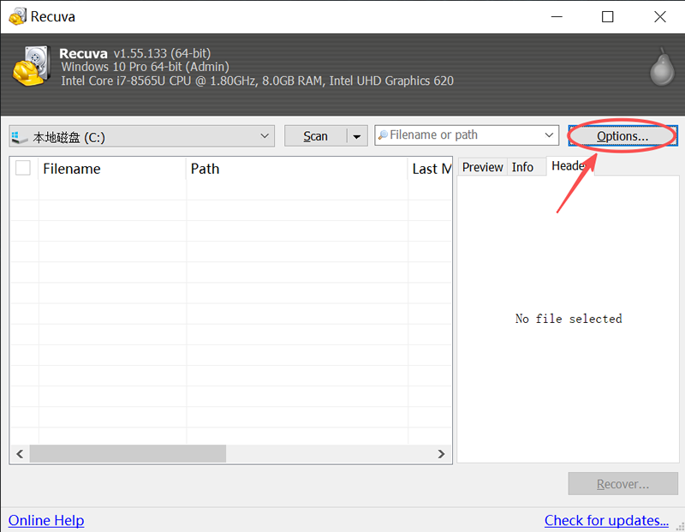Screen dimensions: 685x532
Task: Click the right scroll arrow of file list
Action: (x=441, y=454)
